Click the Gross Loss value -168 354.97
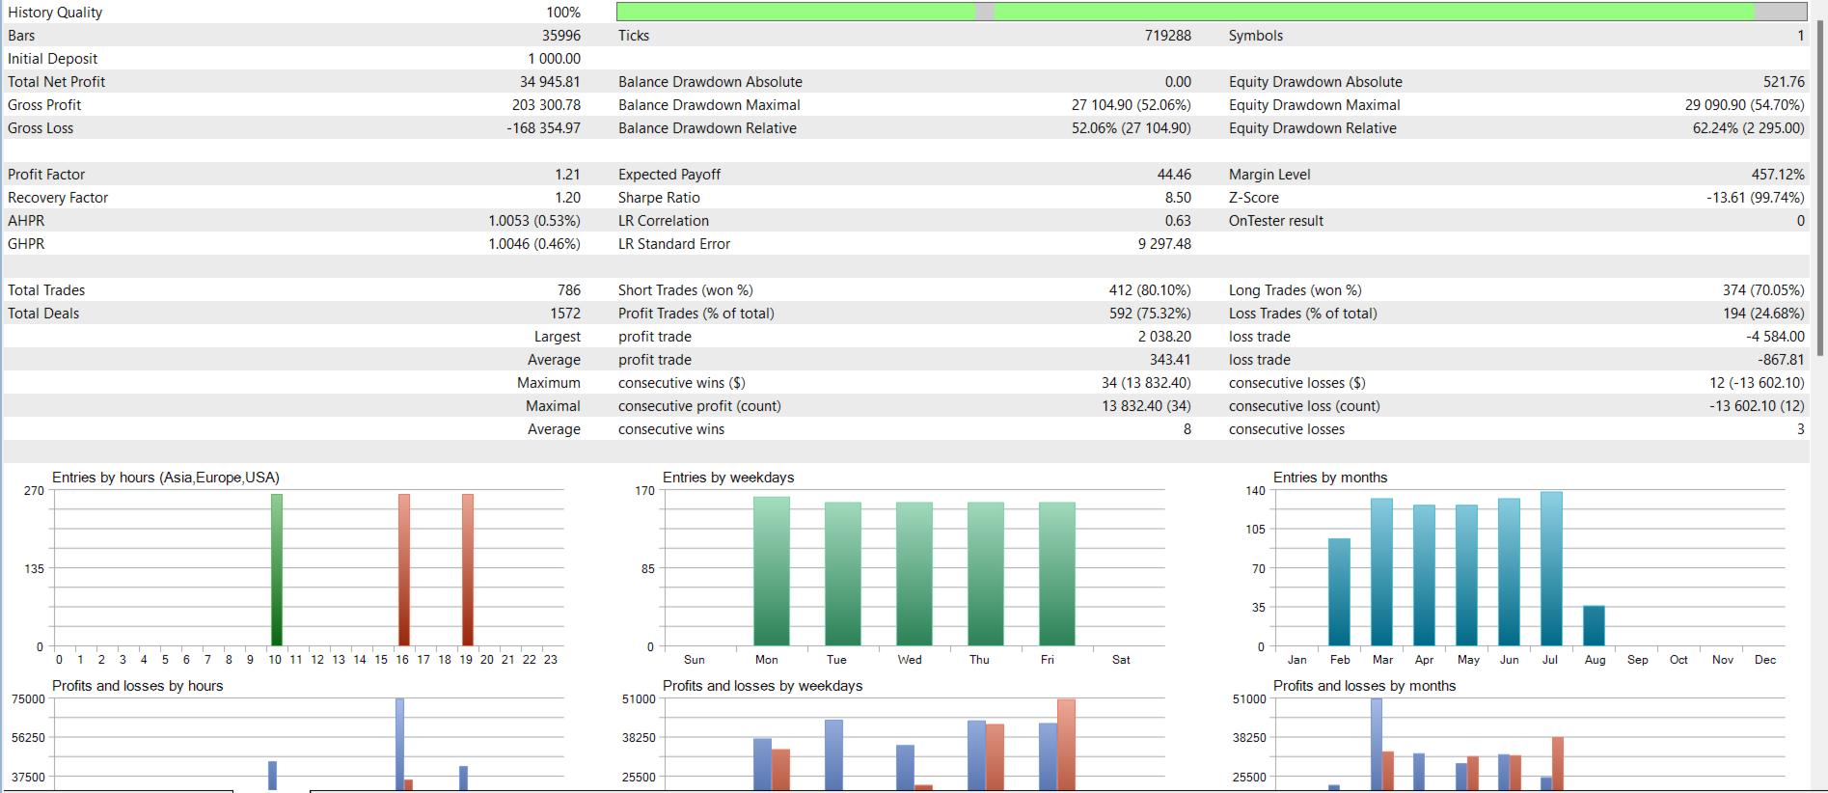Viewport: 1828px width, 793px height. 544,128
